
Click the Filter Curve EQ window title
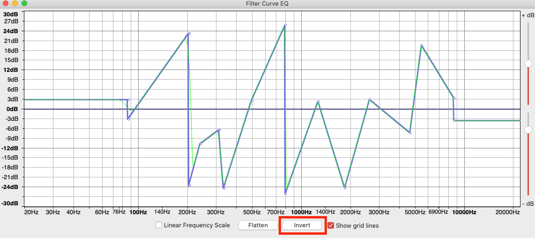click(x=267, y=4)
